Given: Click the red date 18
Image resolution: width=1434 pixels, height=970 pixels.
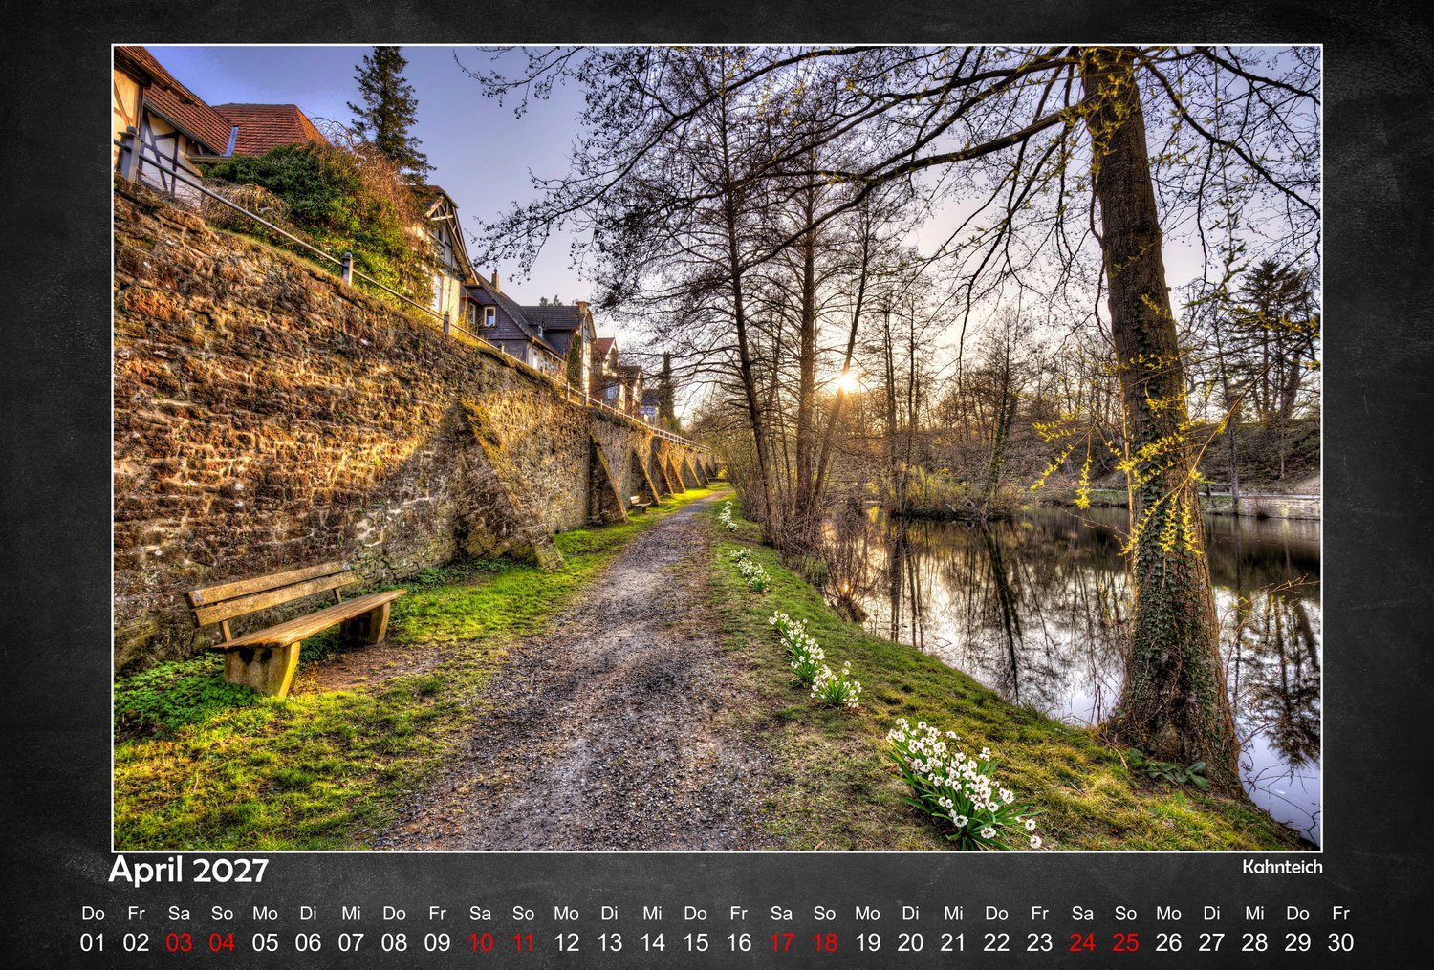Looking at the screenshot, I should (825, 942).
